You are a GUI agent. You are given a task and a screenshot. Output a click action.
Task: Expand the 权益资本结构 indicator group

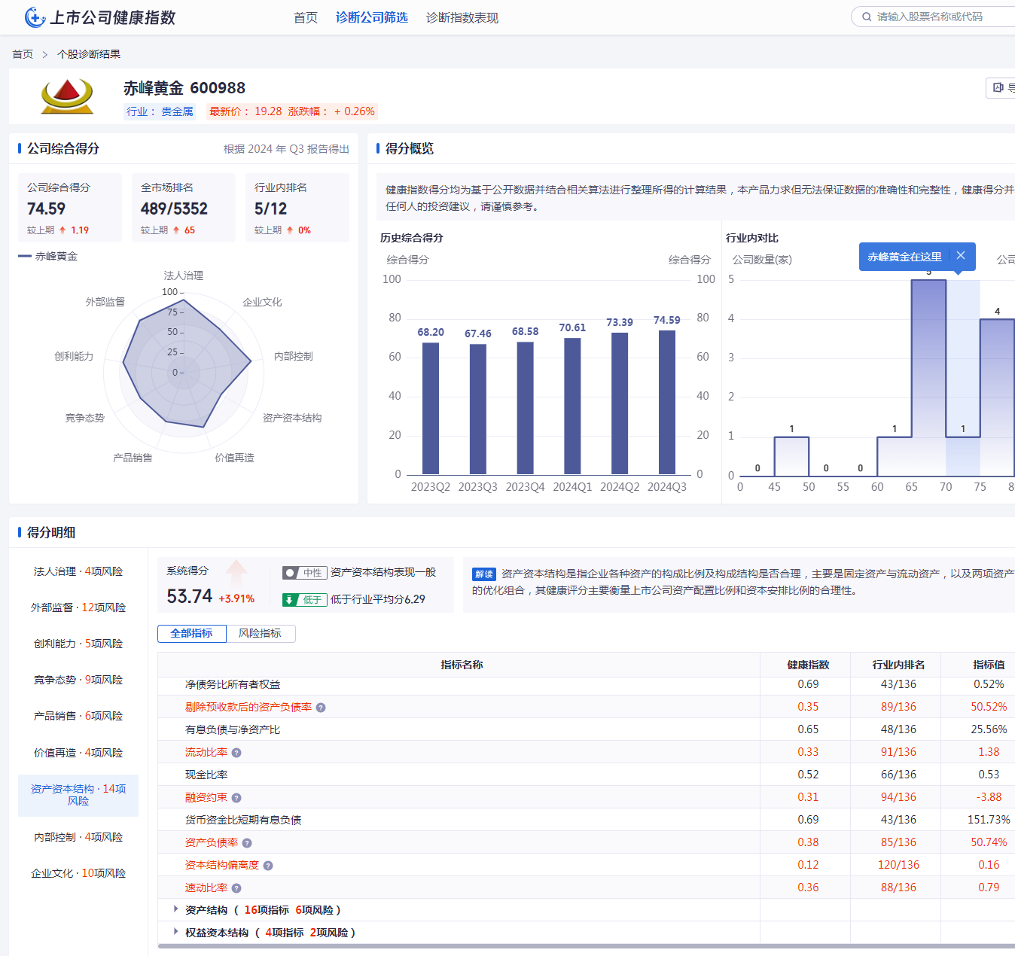175,932
